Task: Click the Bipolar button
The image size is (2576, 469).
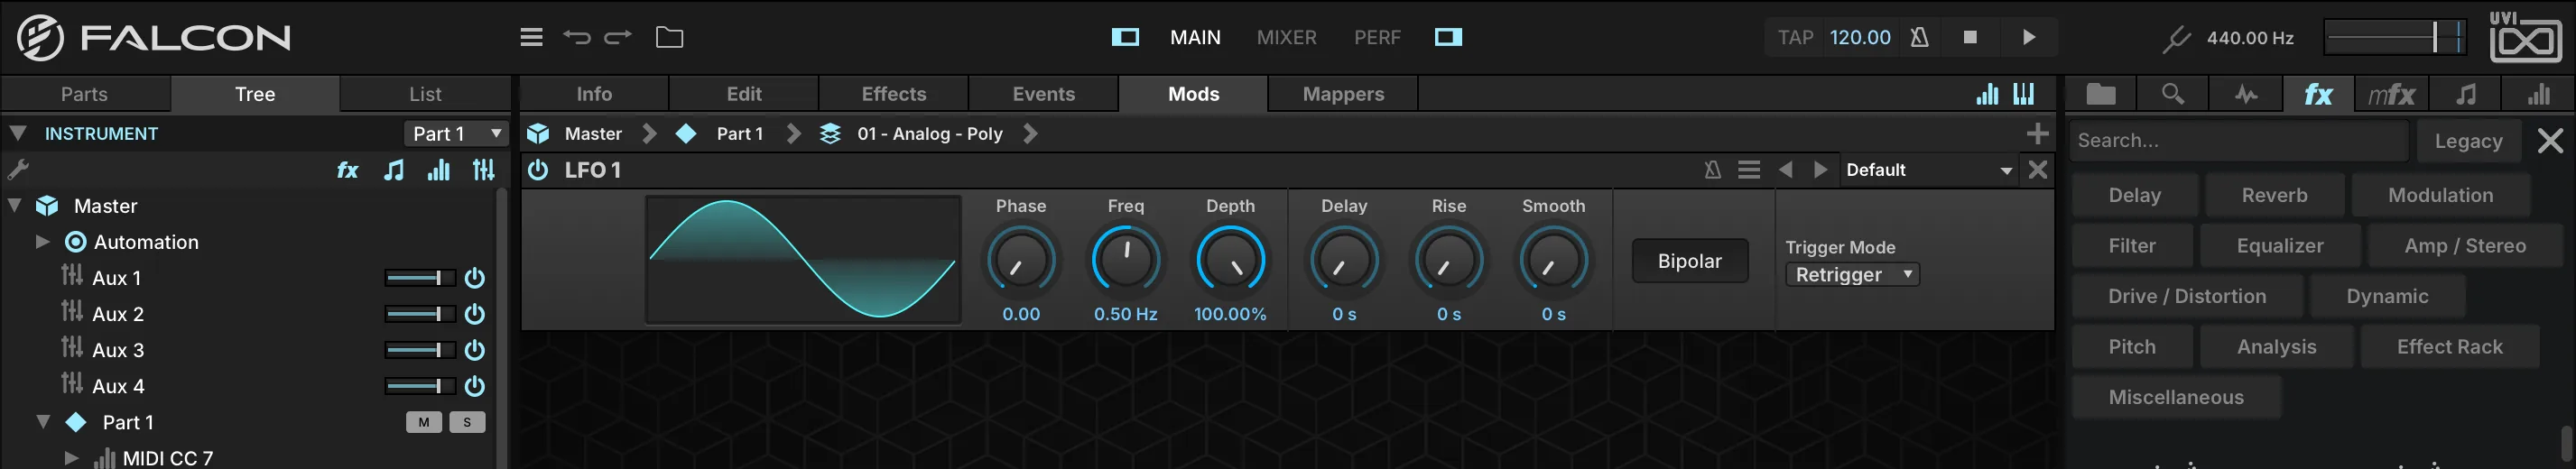Action: pos(1690,261)
